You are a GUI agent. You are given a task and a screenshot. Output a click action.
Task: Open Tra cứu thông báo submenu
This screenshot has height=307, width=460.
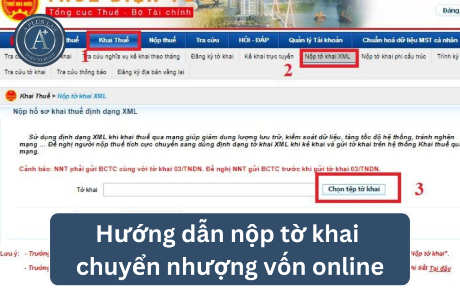(x=82, y=72)
